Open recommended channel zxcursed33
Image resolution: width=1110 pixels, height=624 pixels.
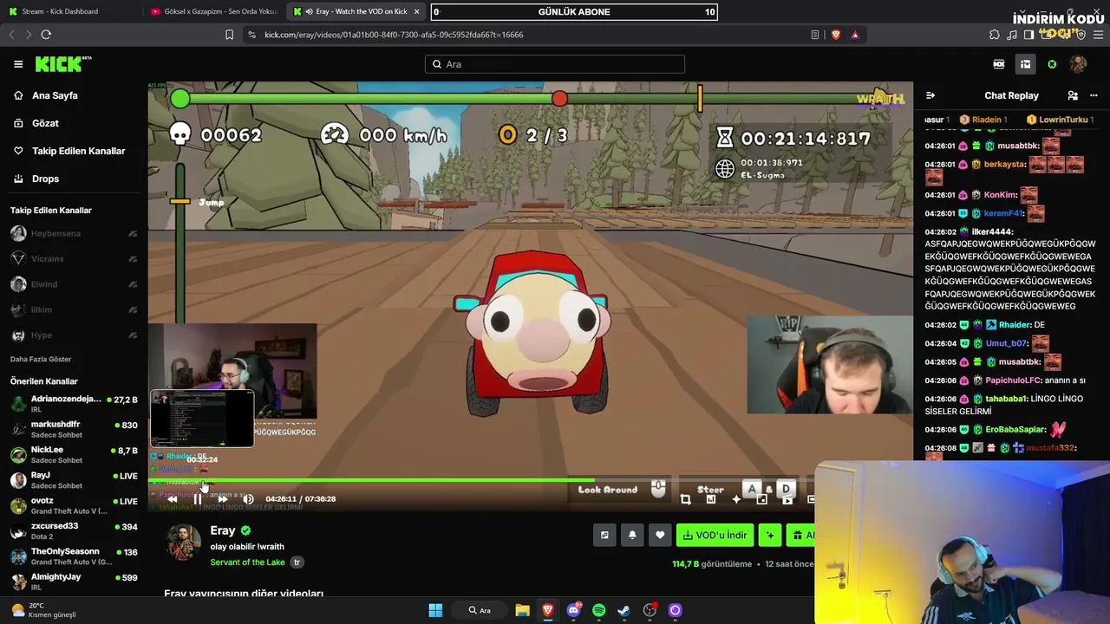coord(74,530)
